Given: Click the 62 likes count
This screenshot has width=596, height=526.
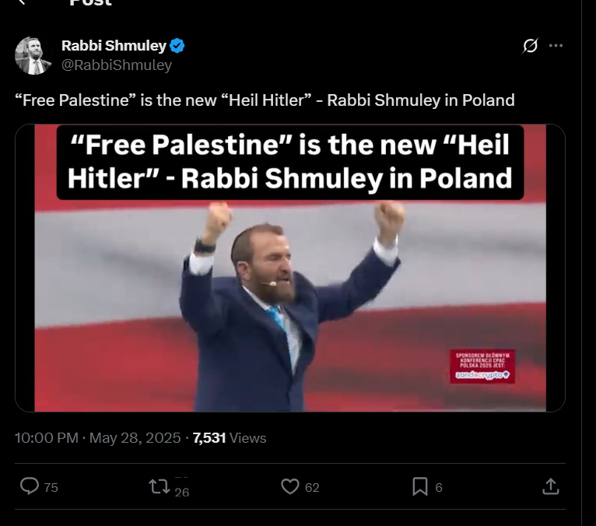Looking at the screenshot, I should (x=312, y=487).
